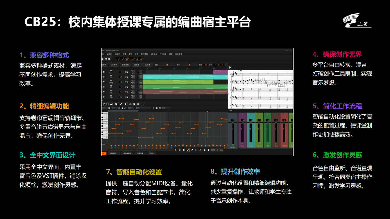The image size is (390, 219).
Task: Click heading '4、确保创作无界'
Action: (x=337, y=54)
